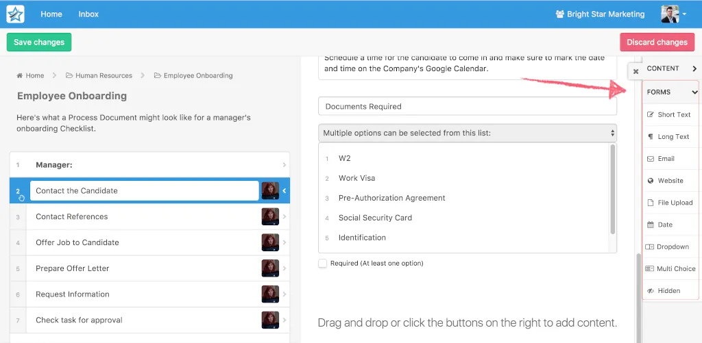Screen dimensions: 702x343
Task: Click assignee avatar on Contact References
Action: [270, 216]
